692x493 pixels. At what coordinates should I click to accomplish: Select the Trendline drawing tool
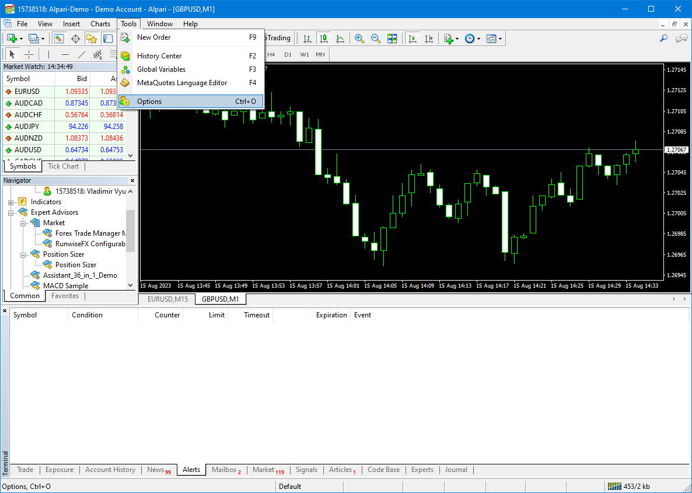(x=82, y=54)
